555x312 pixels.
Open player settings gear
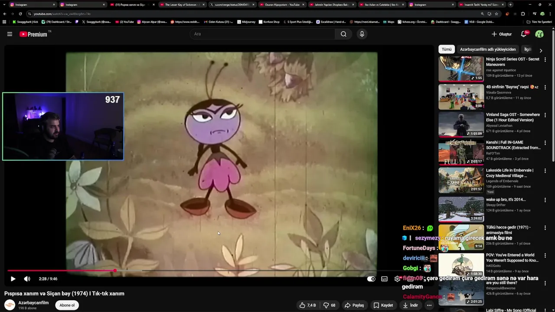pos(397,279)
